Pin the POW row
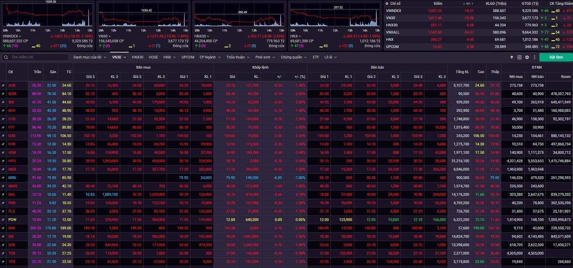The image size is (573, 268). coord(3,220)
